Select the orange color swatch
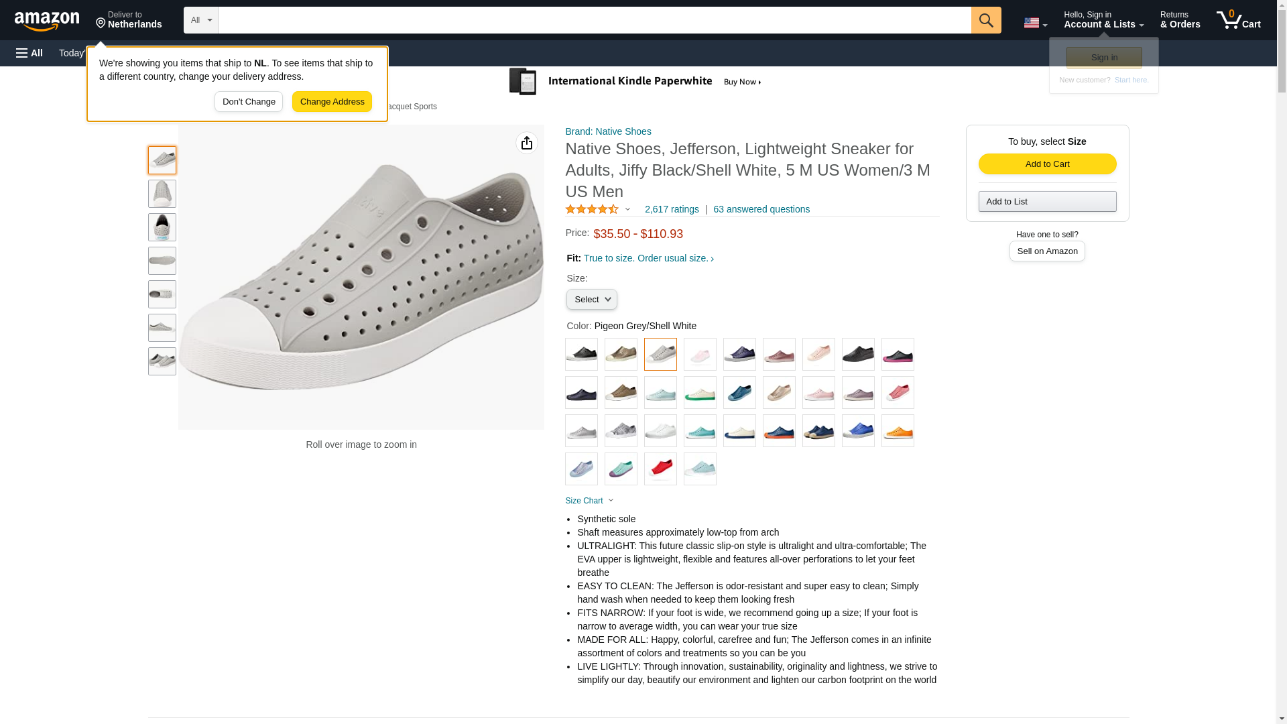 pos(898,431)
